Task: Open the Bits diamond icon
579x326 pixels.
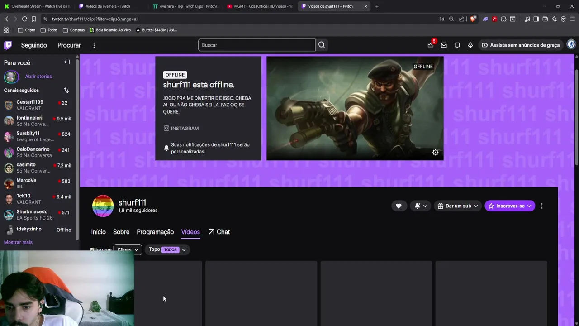Action: coord(470,45)
